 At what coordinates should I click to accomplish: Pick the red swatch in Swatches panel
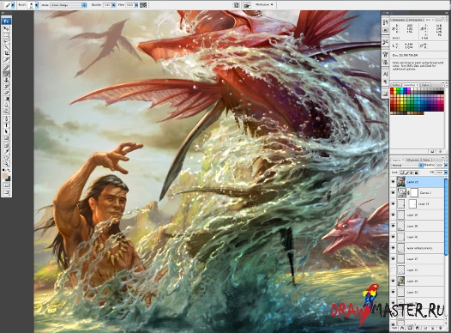[x=392, y=90]
